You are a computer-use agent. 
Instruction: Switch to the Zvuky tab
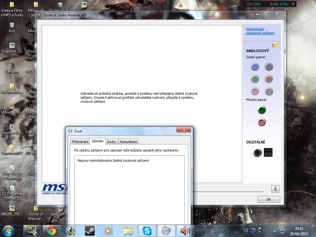(111, 142)
